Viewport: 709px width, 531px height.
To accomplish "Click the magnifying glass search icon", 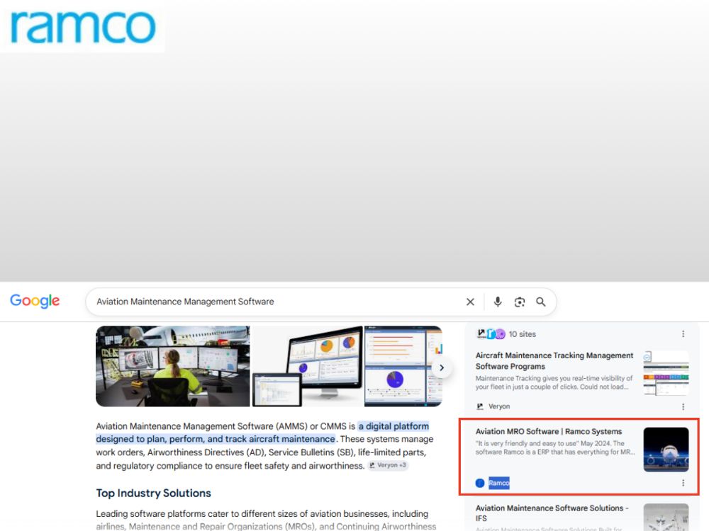I will pyautogui.click(x=541, y=302).
